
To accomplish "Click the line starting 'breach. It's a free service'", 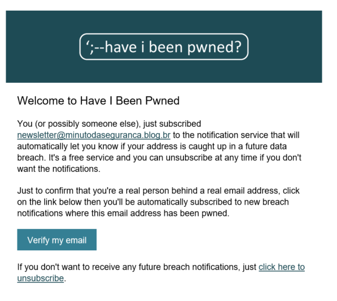I will pyautogui.click(x=159, y=158).
